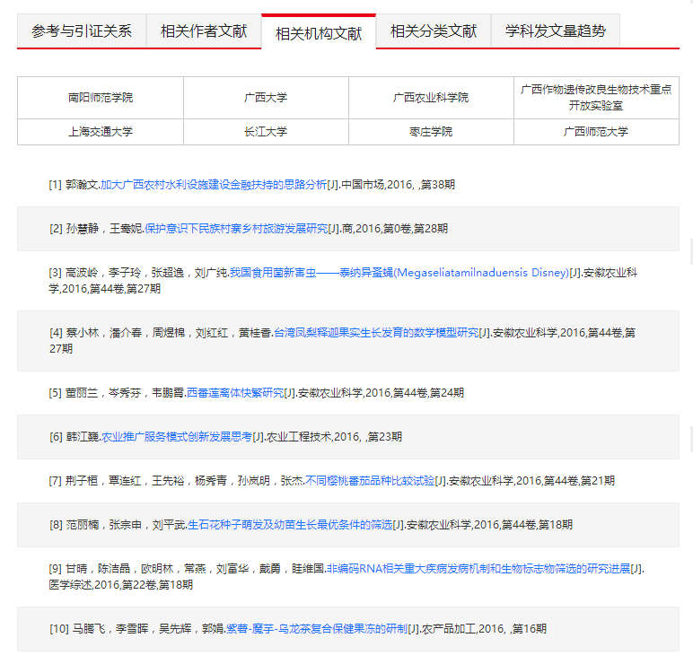Select the 相关机构文献 tab
Image resolution: width=693 pixels, height=664 pixels.
coord(319,33)
